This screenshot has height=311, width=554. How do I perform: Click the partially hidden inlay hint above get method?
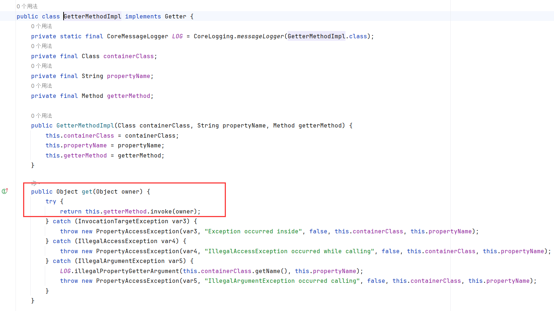[x=34, y=183]
